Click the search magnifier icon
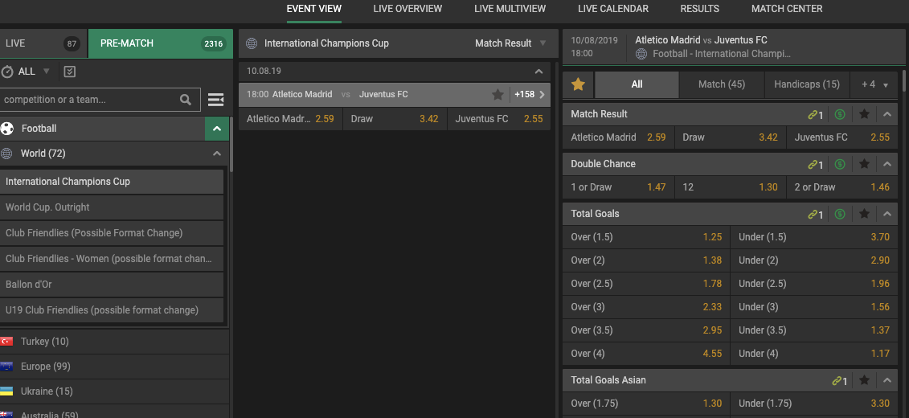Viewport: 909px width, 418px height. coord(186,100)
